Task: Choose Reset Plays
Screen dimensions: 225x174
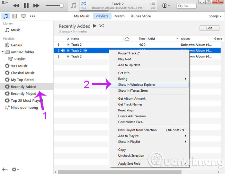Action: coord(149,110)
